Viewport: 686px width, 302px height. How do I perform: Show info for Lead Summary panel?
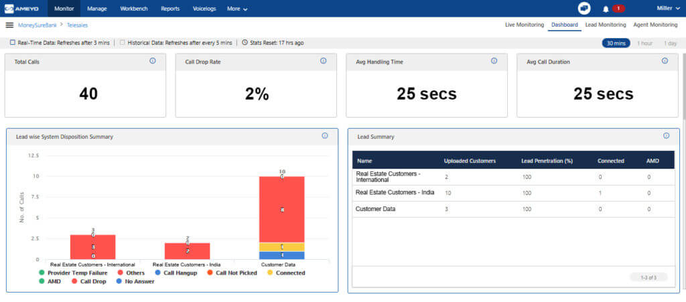pos(666,136)
